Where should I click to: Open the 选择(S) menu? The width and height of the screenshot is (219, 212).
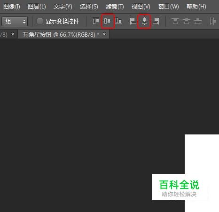[x=89, y=7]
